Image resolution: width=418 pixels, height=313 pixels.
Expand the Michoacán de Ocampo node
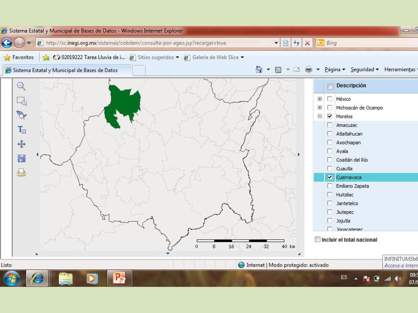pyautogui.click(x=320, y=108)
